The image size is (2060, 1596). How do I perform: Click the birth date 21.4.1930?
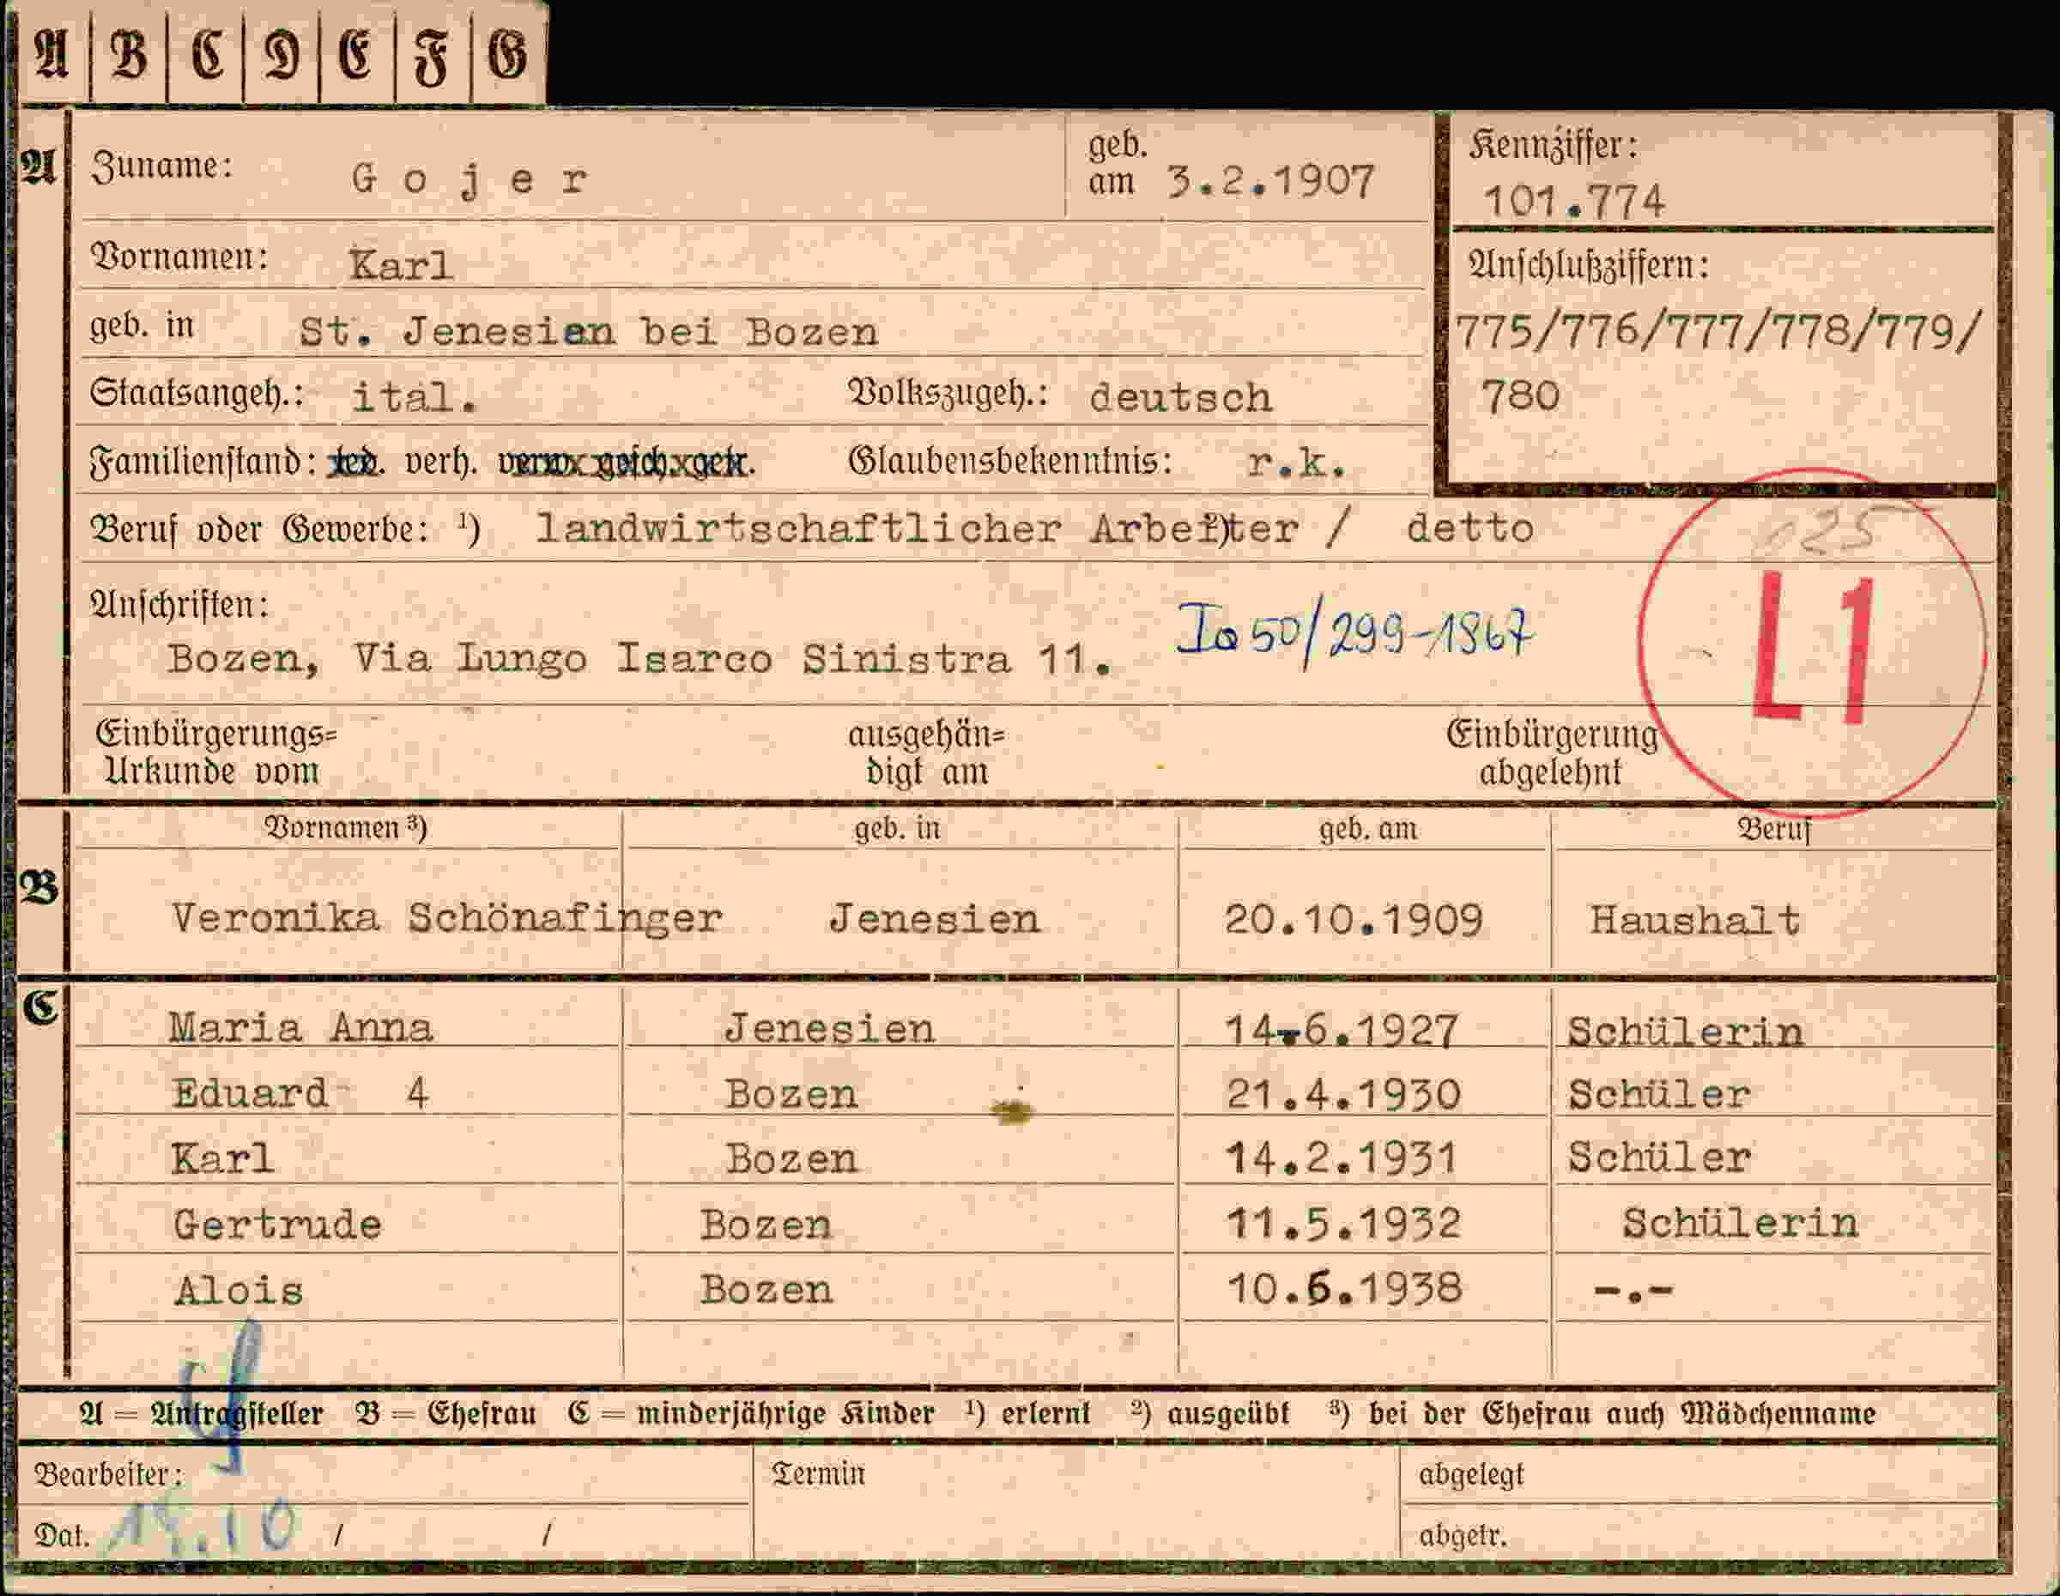click(1343, 1095)
